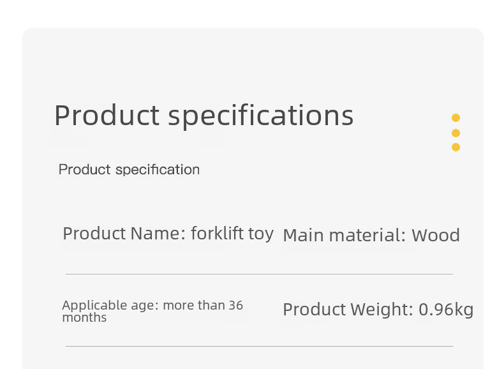The height and width of the screenshot is (369, 504).
Task: Select the "Wood" material value
Action: click(x=436, y=236)
